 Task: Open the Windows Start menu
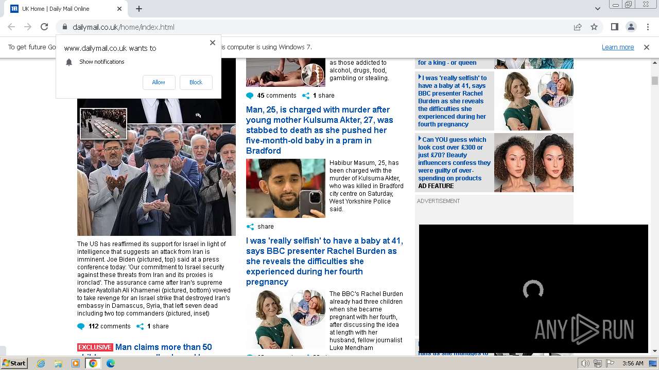tap(14, 363)
